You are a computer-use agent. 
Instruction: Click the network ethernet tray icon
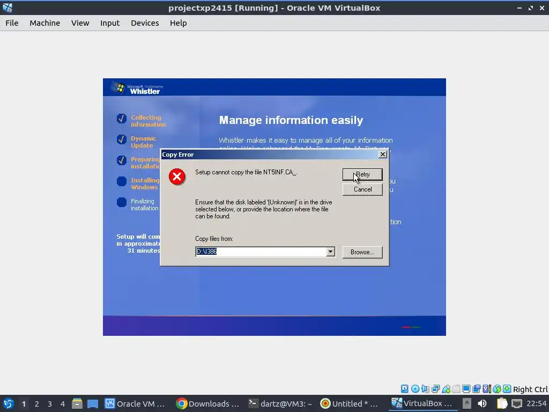(x=517, y=403)
